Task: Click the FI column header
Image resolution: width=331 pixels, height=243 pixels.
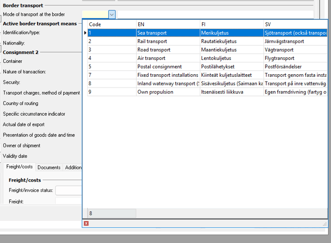Action: (x=231, y=24)
